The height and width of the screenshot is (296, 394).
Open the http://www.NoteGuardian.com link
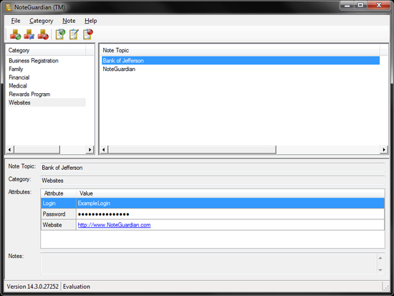click(115, 225)
